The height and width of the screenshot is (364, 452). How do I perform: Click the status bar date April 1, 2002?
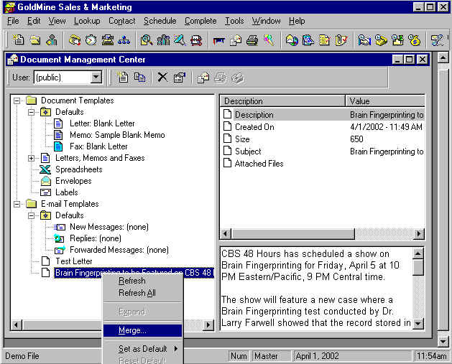pos(317,356)
